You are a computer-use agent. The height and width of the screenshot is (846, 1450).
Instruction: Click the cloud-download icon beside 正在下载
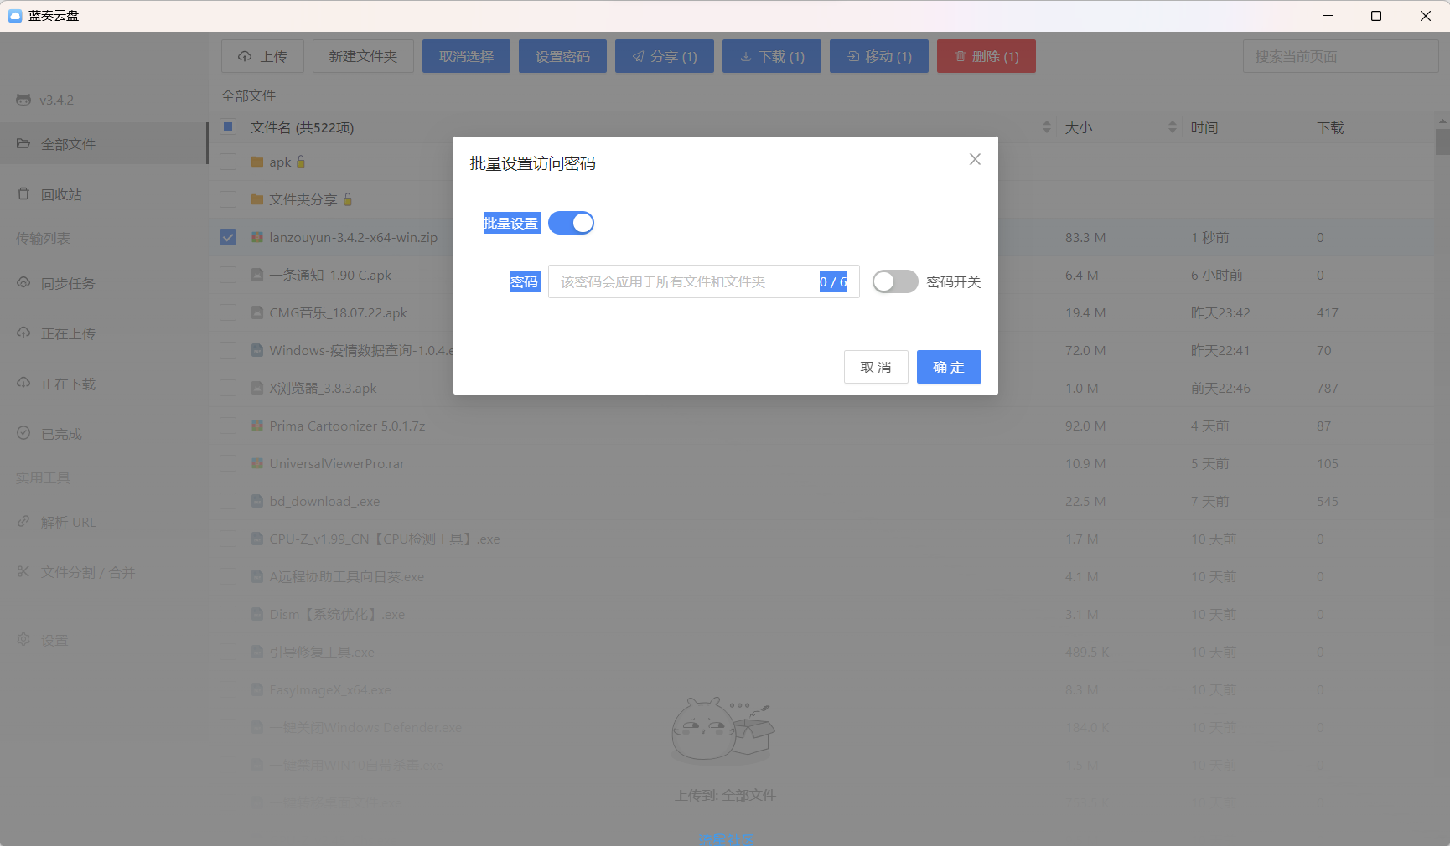tap(23, 383)
